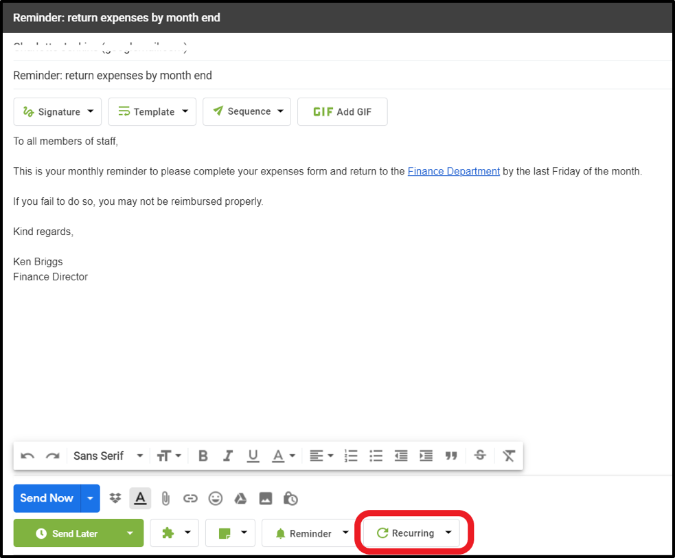The width and height of the screenshot is (675, 558).
Task: Open the Send Now options arrow
Action: [91, 498]
